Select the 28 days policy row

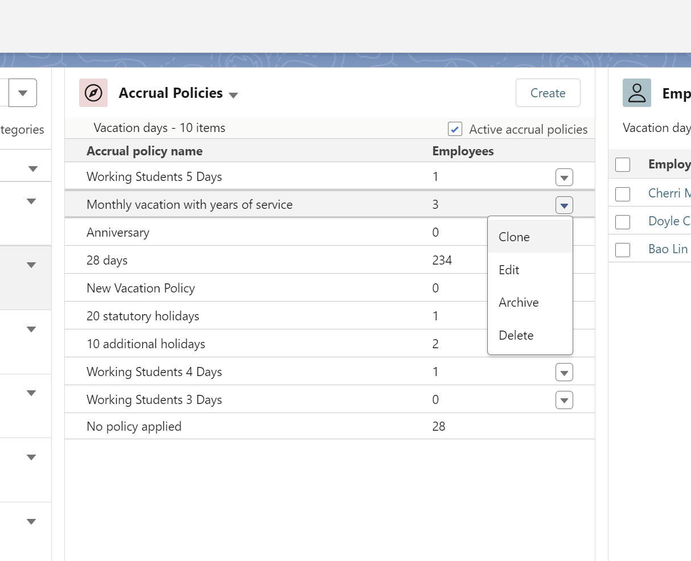click(x=107, y=260)
